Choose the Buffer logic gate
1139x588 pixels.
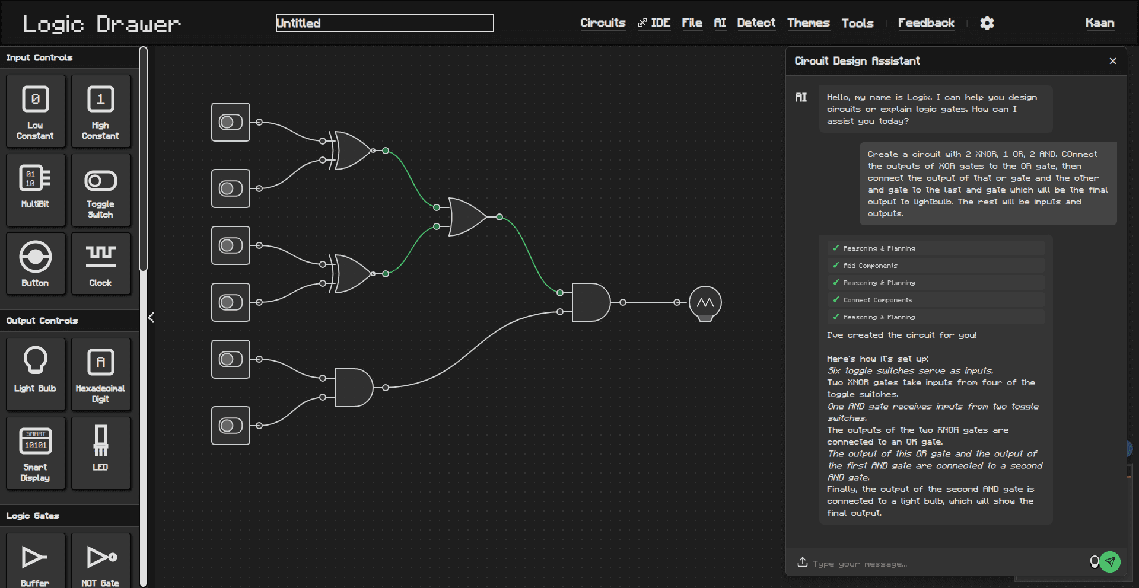tap(35, 558)
